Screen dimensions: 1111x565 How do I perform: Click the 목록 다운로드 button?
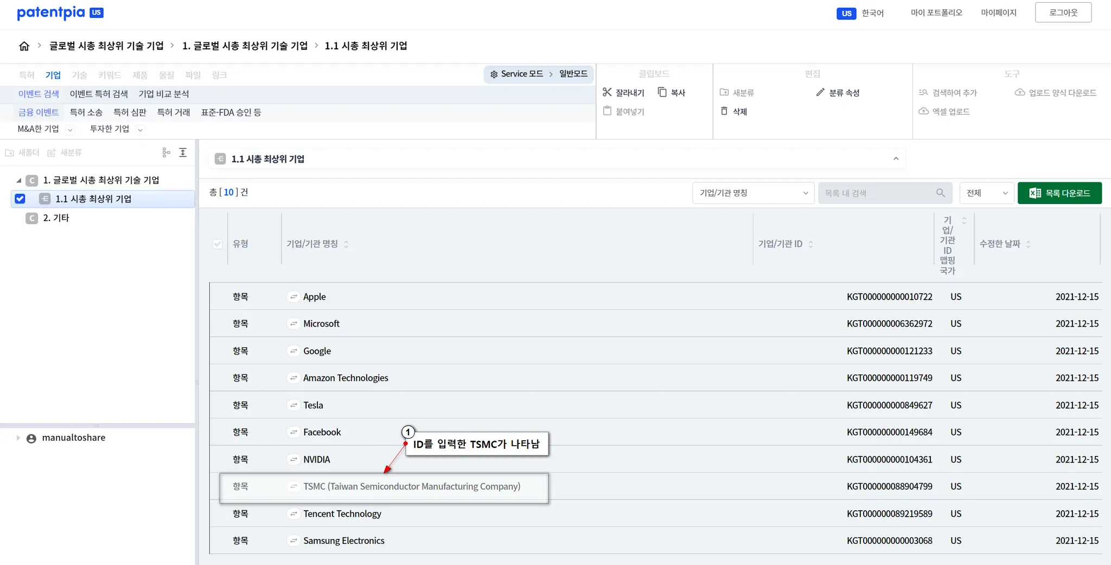(x=1059, y=193)
